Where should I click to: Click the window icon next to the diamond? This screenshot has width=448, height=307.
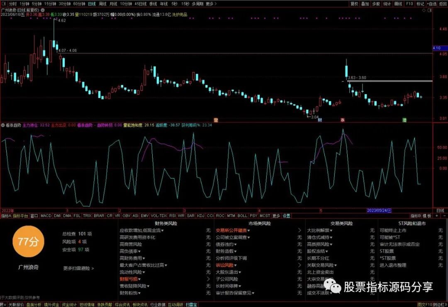(x=429, y=10)
